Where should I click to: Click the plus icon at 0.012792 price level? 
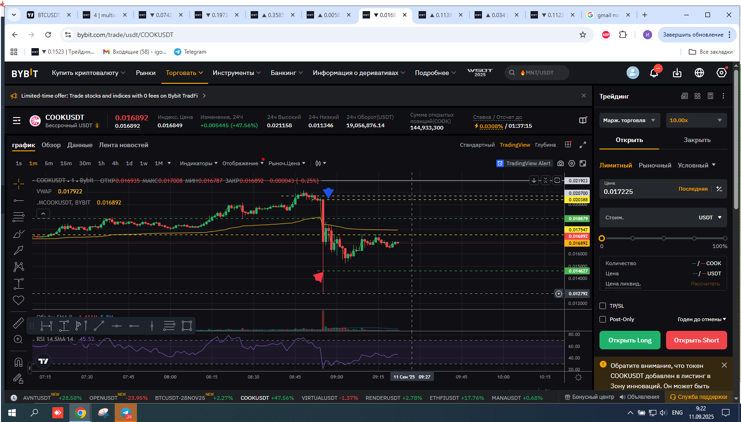(559, 294)
